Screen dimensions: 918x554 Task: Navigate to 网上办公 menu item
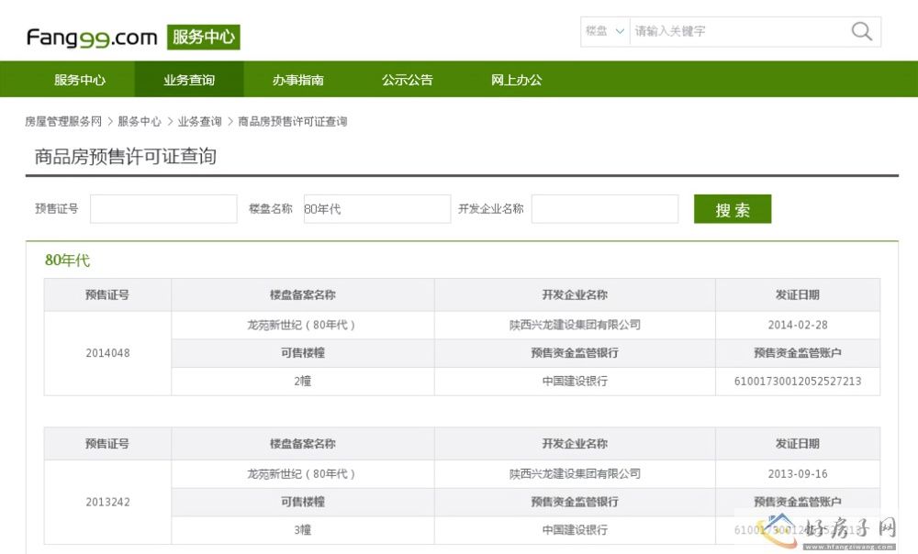(x=516, y=80)
